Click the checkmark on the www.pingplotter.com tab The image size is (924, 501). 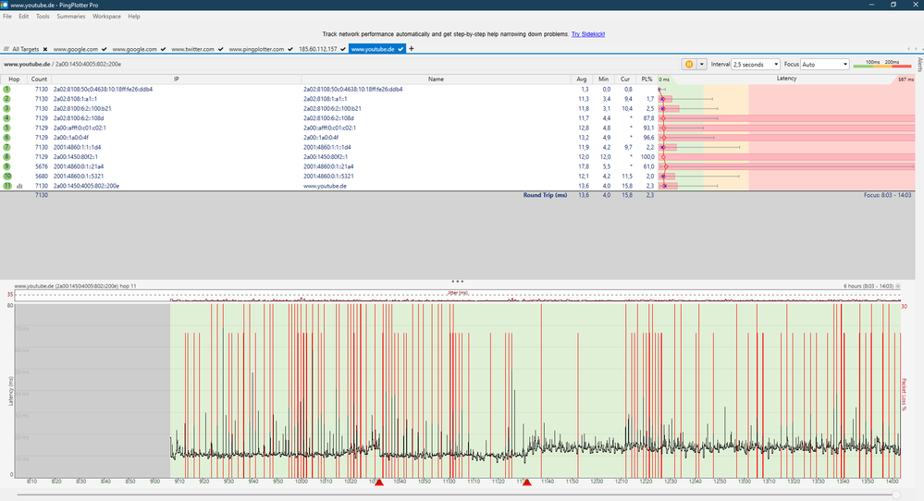290,49
